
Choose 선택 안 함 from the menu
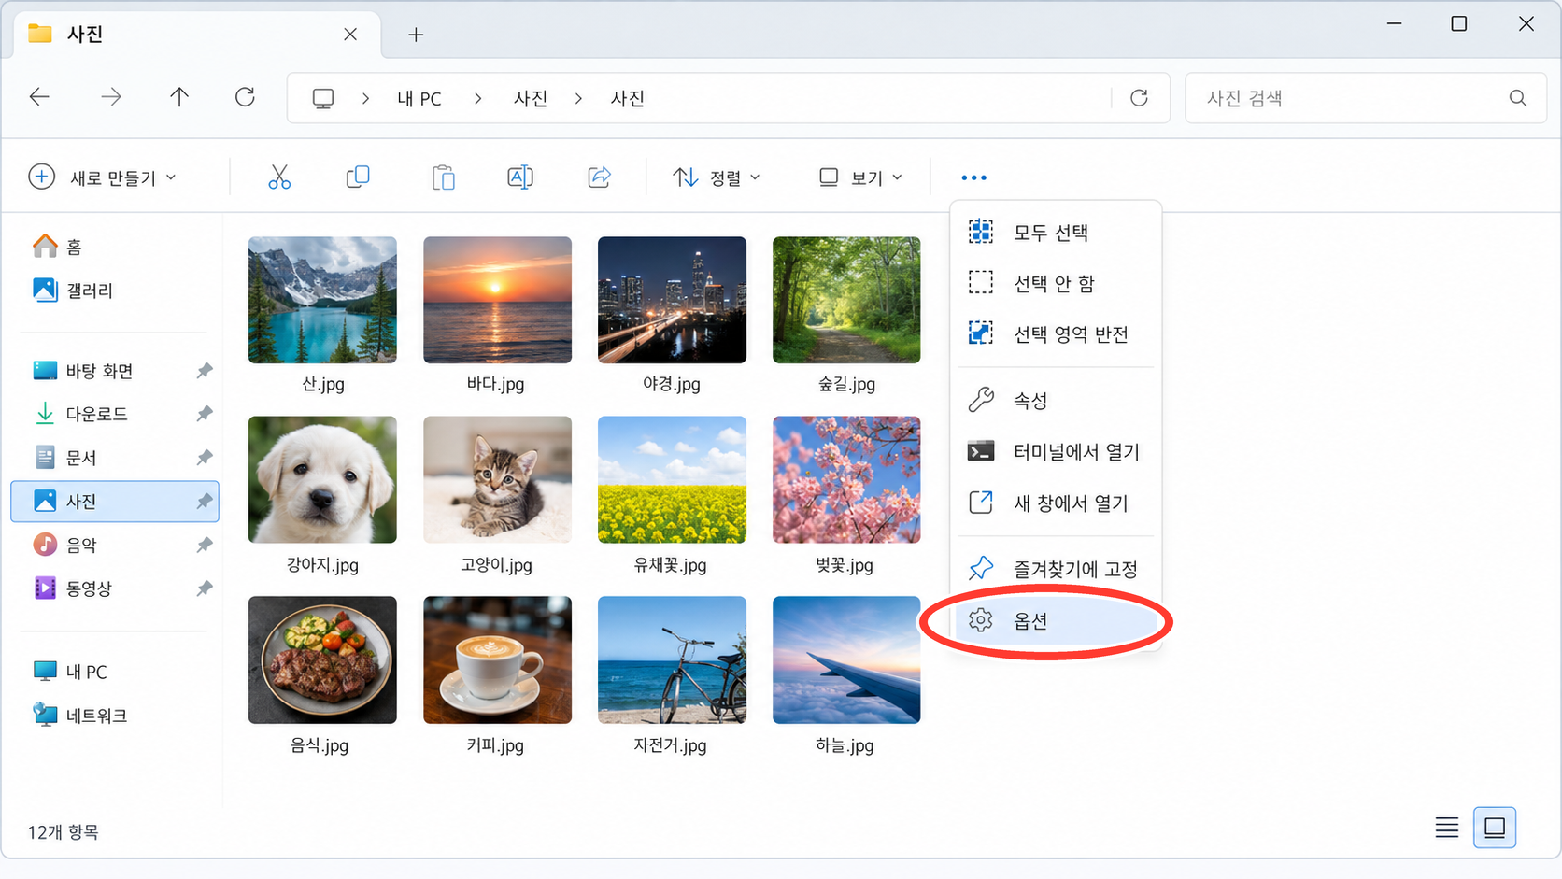(1056, 283)
